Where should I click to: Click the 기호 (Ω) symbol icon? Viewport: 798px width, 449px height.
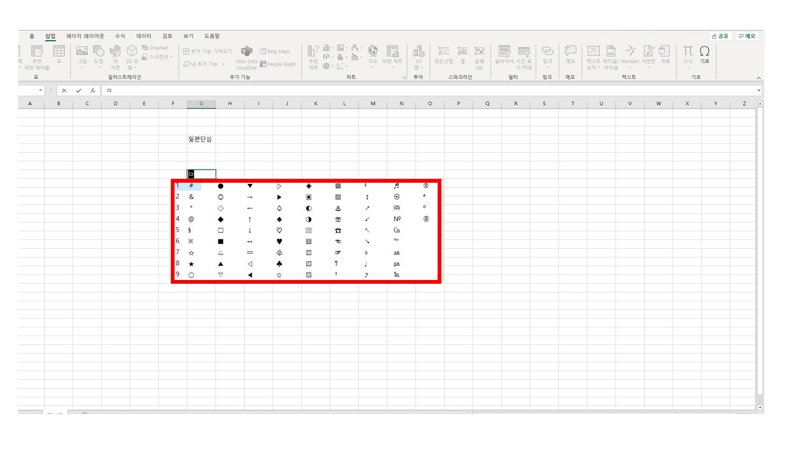point(704,55)
